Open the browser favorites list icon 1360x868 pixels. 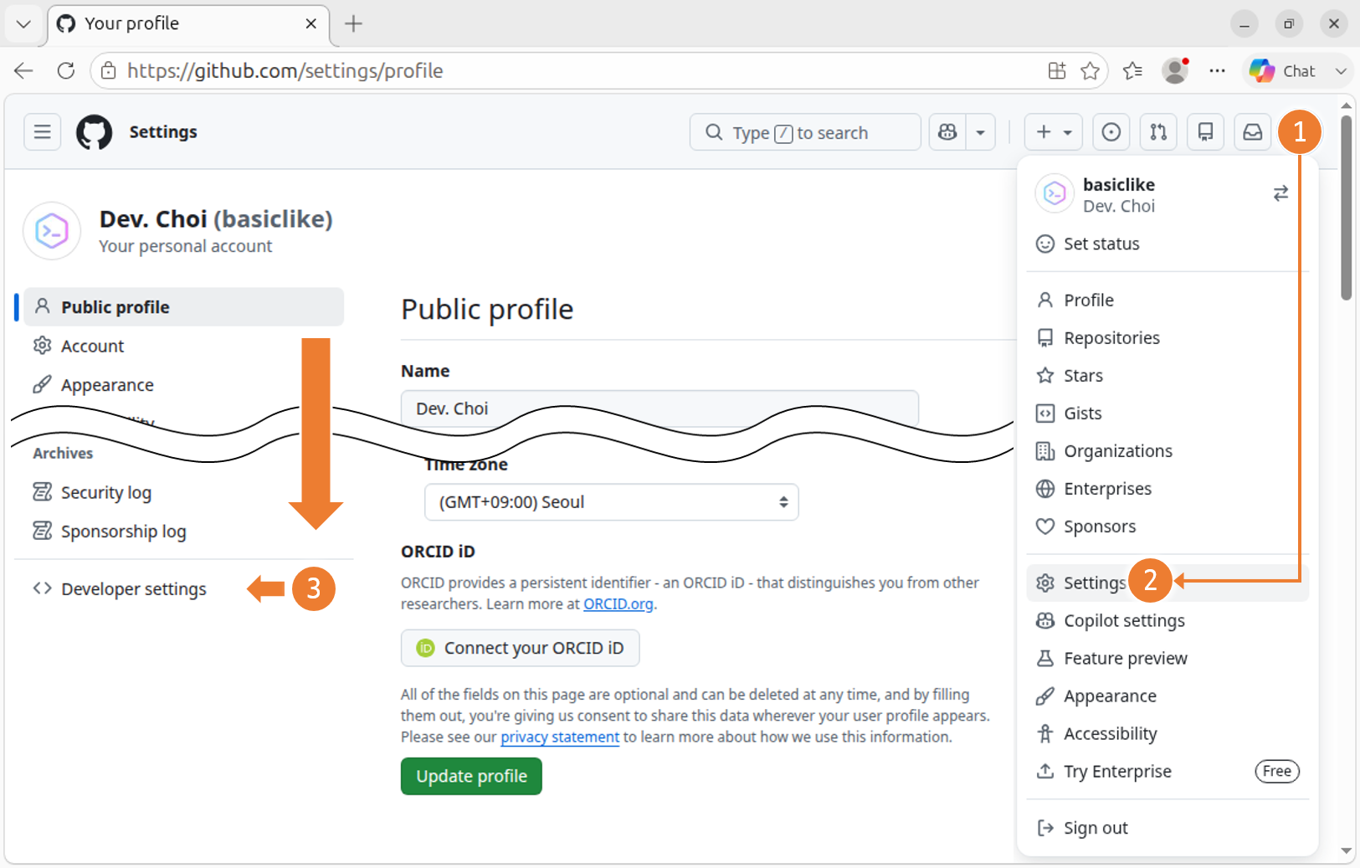pos(1132,71)
